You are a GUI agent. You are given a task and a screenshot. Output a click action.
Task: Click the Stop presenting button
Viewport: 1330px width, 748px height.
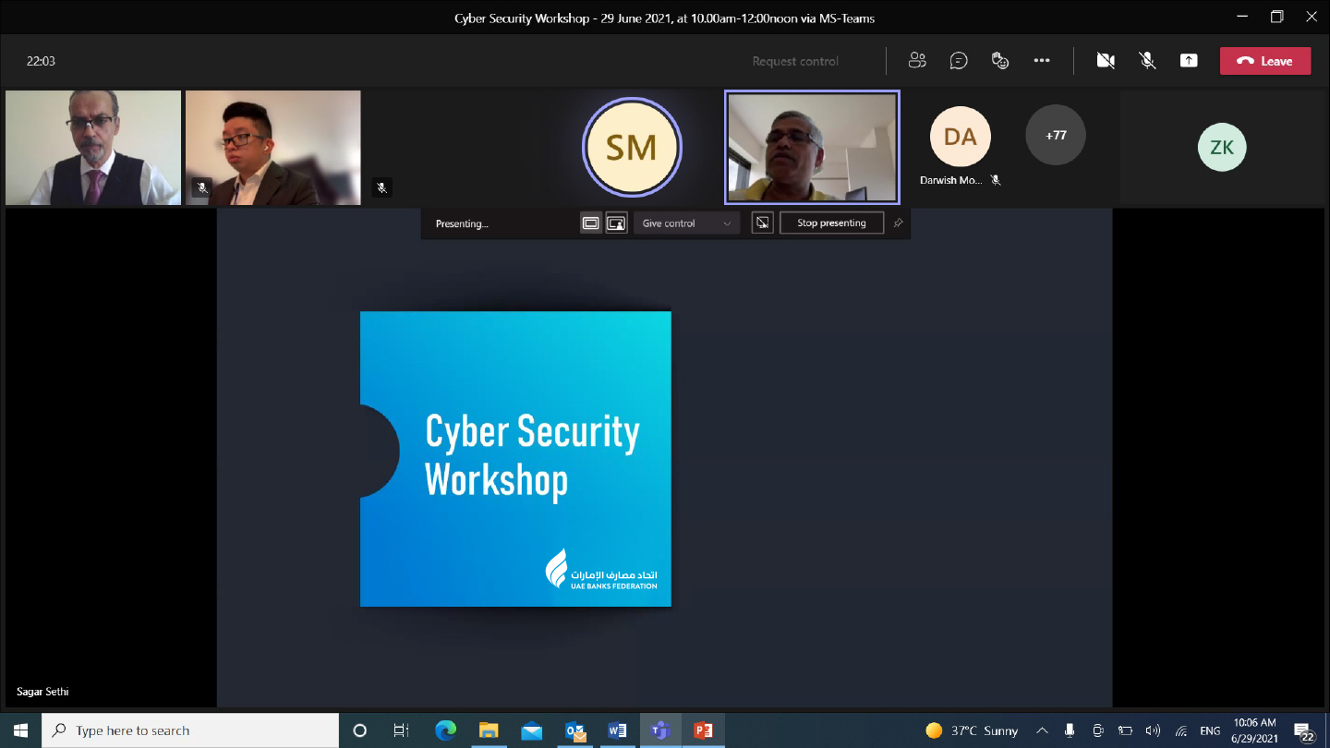pos(831,223)
